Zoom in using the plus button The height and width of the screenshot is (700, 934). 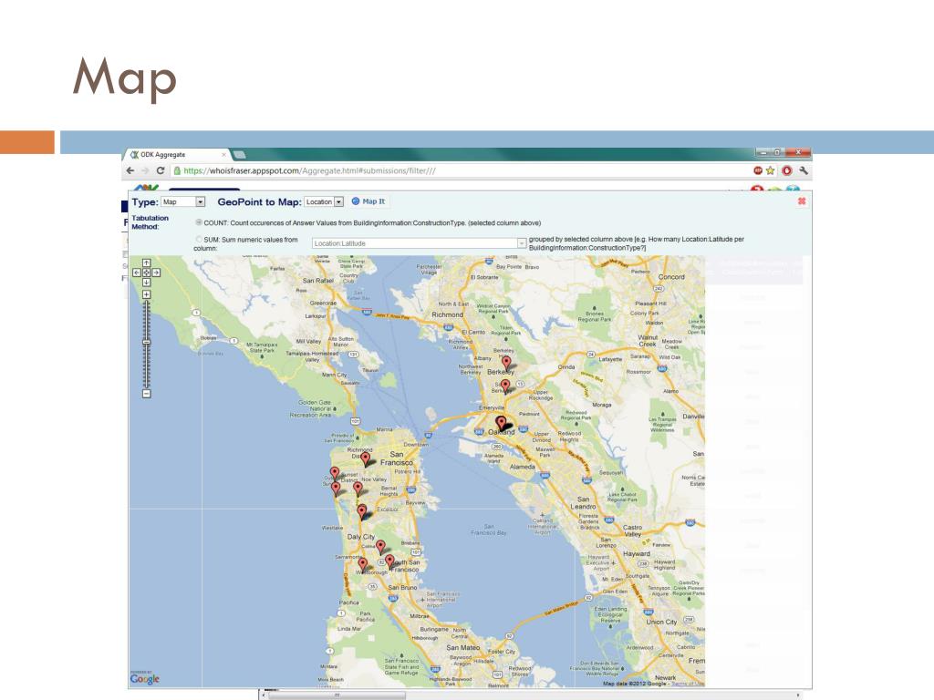147,294
